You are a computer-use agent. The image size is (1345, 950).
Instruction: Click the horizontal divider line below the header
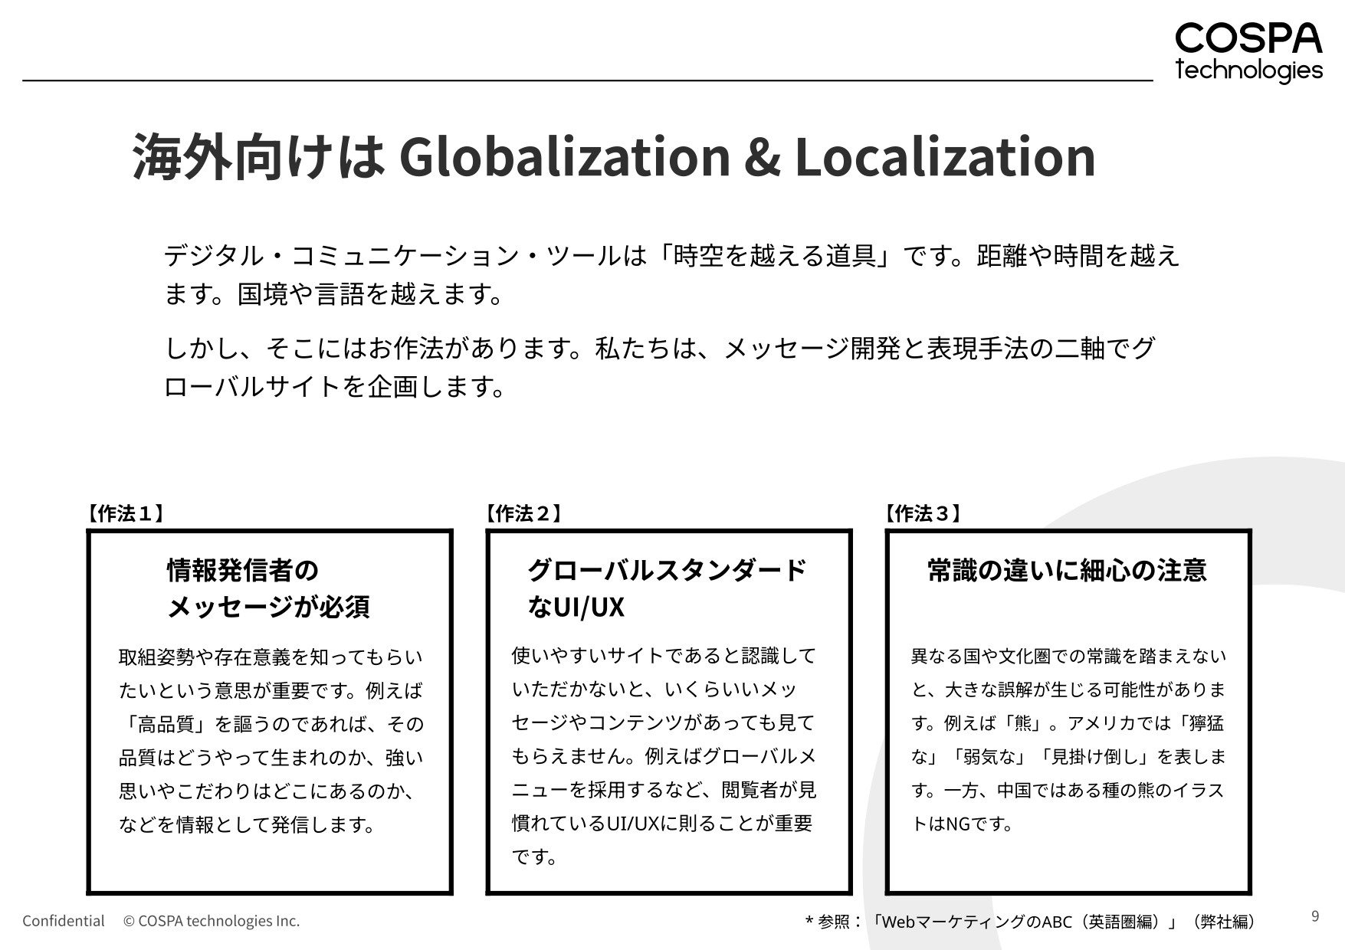(582, 79)
